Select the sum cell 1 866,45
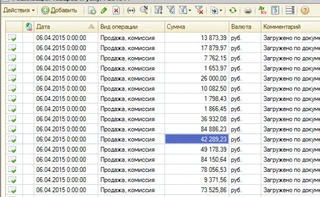Image resolution: width=320 pixels, height=197 pixels. [197, 109]
